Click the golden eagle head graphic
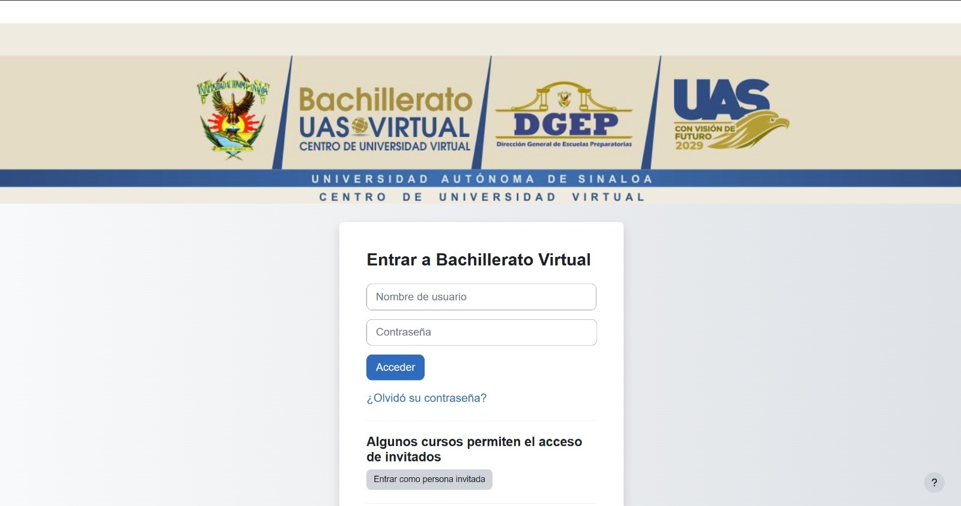Viewport: 961px width, 506px height. 762,129
